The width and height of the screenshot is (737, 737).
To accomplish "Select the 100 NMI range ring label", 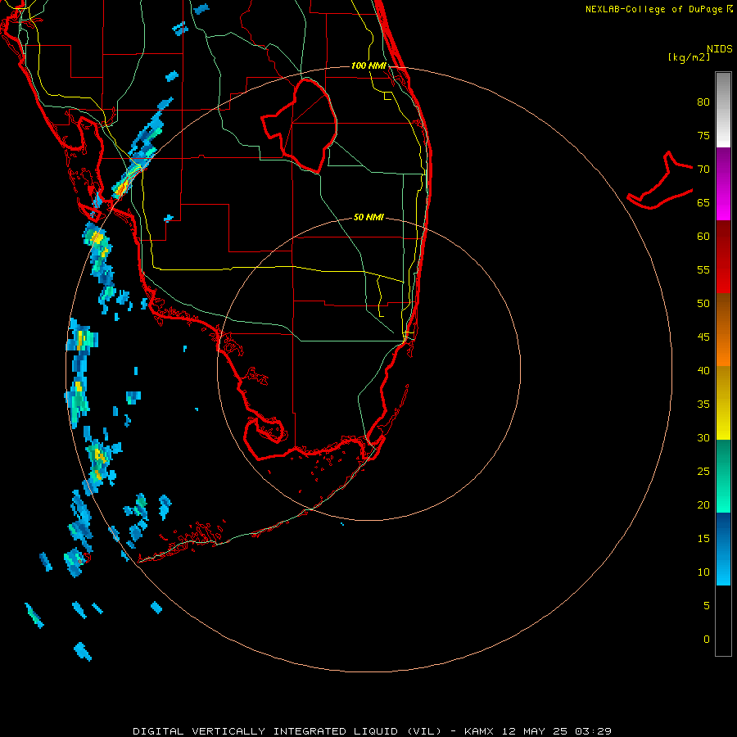I will point(368,66).
